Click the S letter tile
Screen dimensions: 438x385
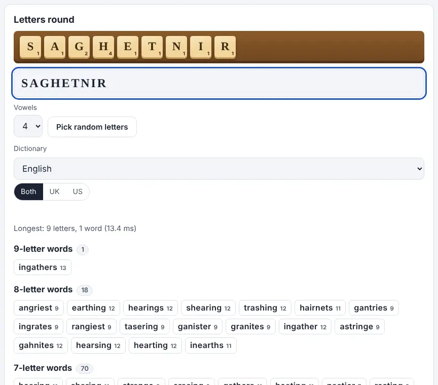(x=30, y=47)
